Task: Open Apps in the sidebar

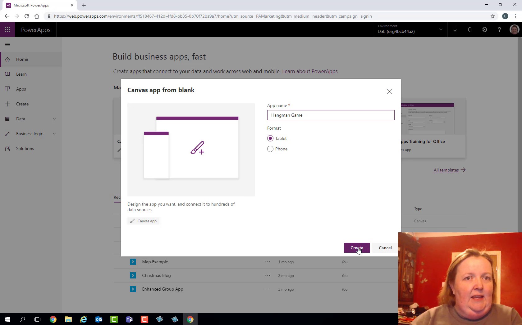Action: (31, 89)
